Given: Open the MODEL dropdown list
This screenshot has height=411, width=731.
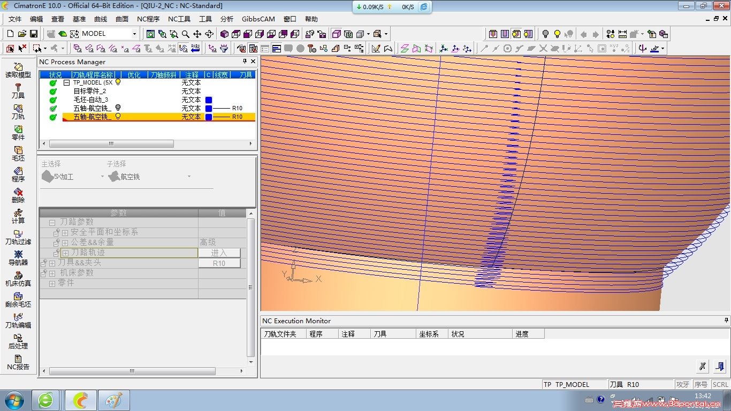Looking at the screenshot, I should pos(134,34).
